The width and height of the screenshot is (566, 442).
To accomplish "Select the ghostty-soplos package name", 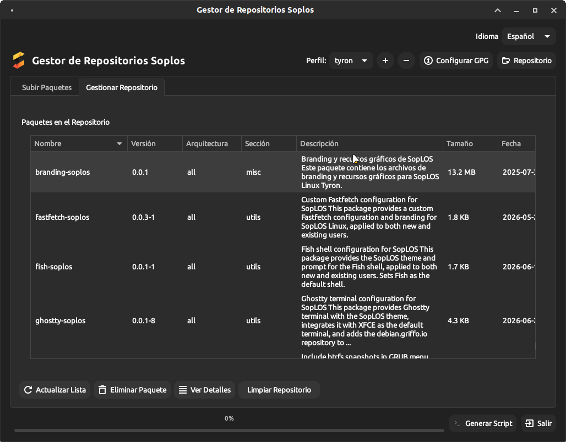I will tap(60, 321).
